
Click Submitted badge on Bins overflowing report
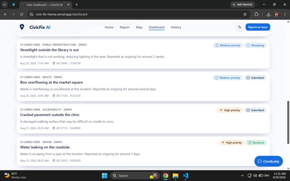(255, 78)
